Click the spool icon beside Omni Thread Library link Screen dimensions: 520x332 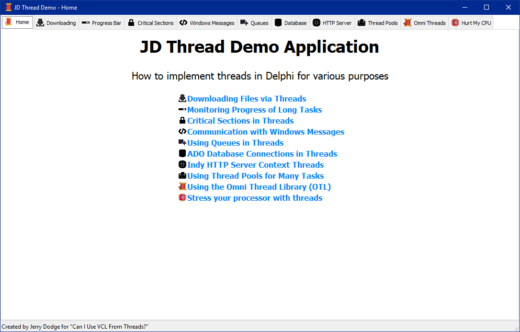click(x=182, y=187)
